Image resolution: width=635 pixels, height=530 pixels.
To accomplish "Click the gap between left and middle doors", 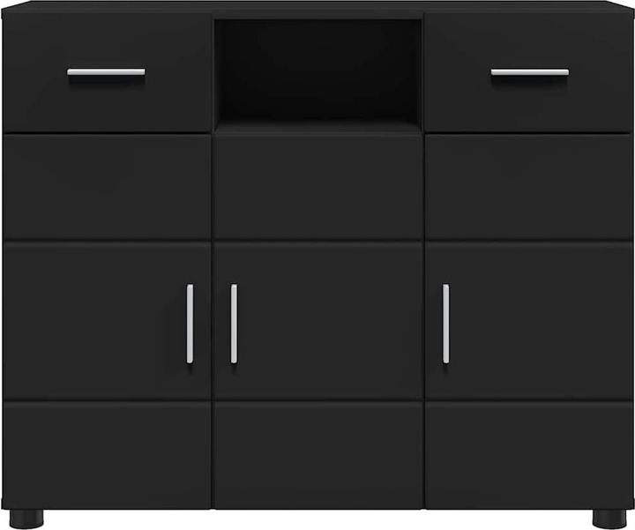I will [x=213, y=320].
